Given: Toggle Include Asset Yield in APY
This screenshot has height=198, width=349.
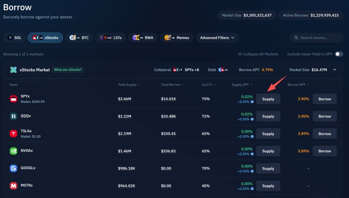Looking at the screenshot, I should tap(339, 54).
